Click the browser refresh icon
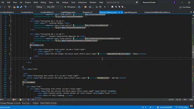194x109 pixels. 79,7
